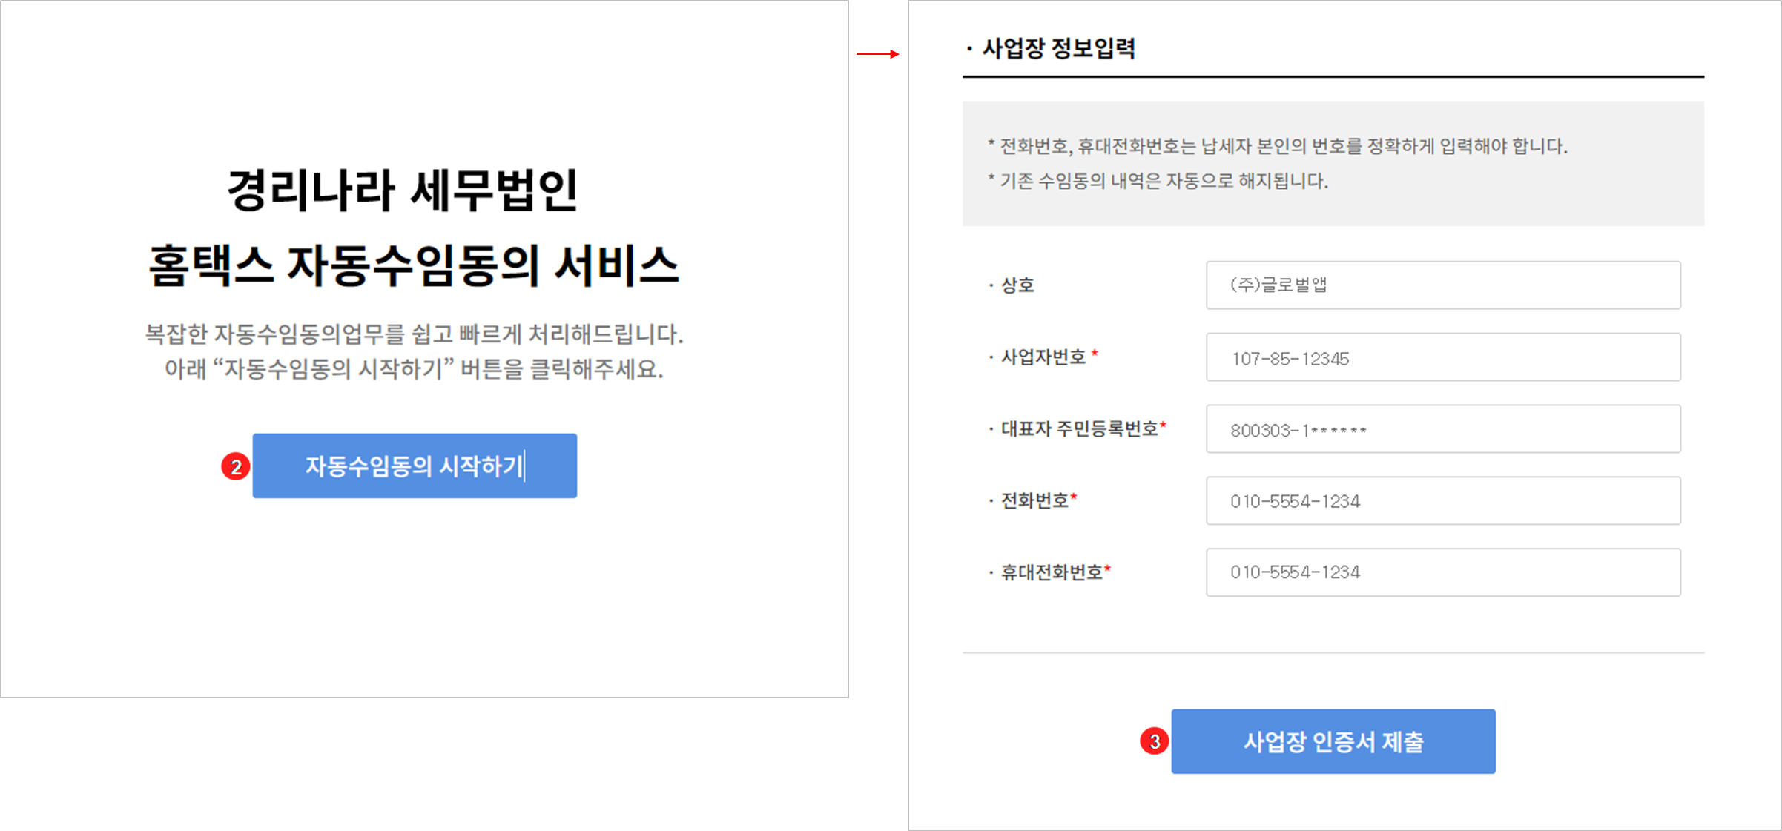Click the 상호 field label
This screenshot has height=831, width=1782.
(x=1017, y=285)
